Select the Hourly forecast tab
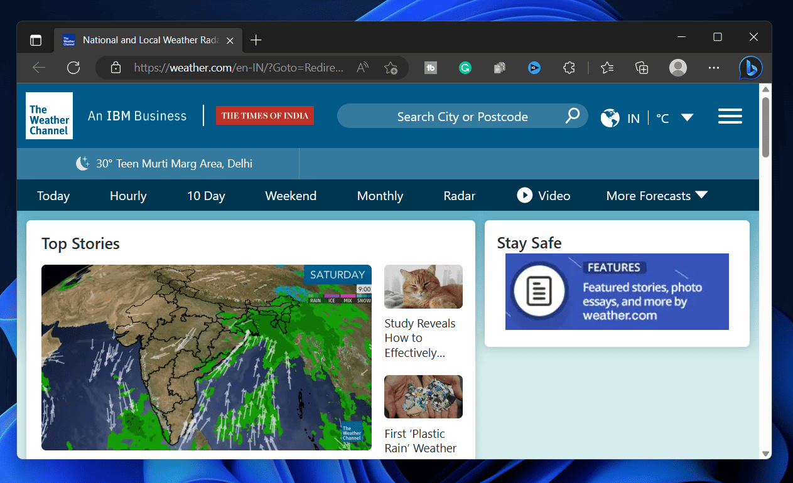 click(128, 196)
